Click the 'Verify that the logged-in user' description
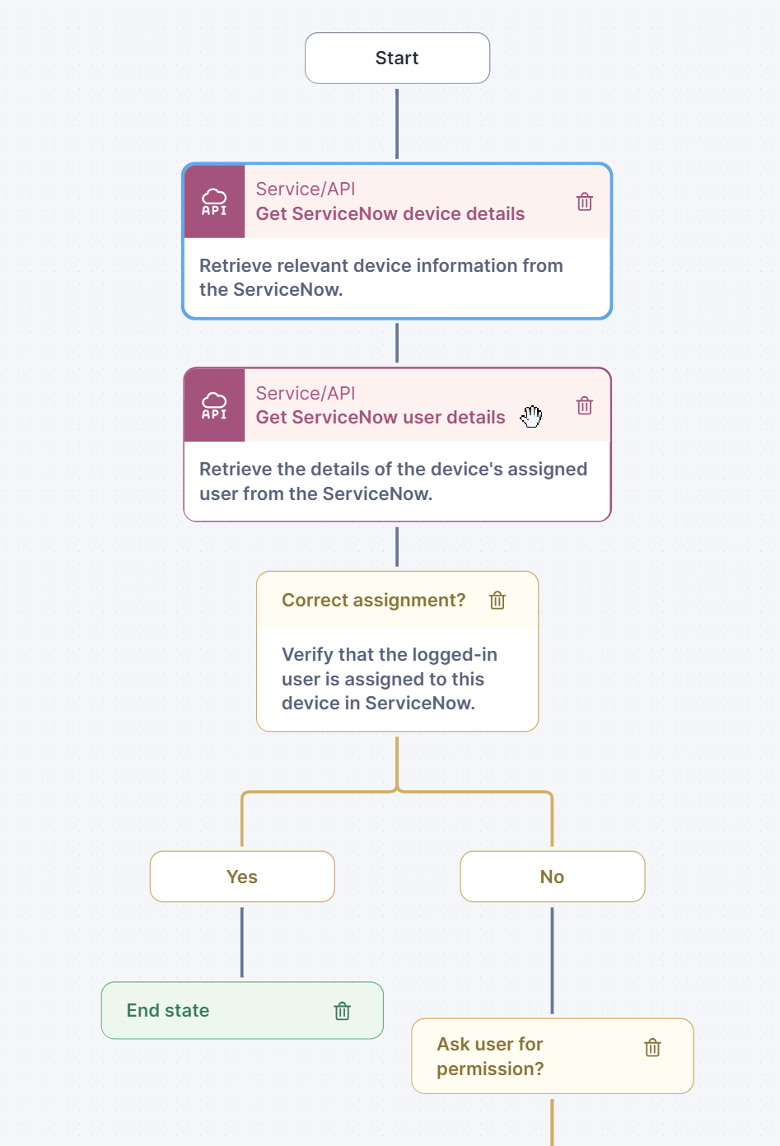Screen dimensions: 780x1146 tap(390, 679)
